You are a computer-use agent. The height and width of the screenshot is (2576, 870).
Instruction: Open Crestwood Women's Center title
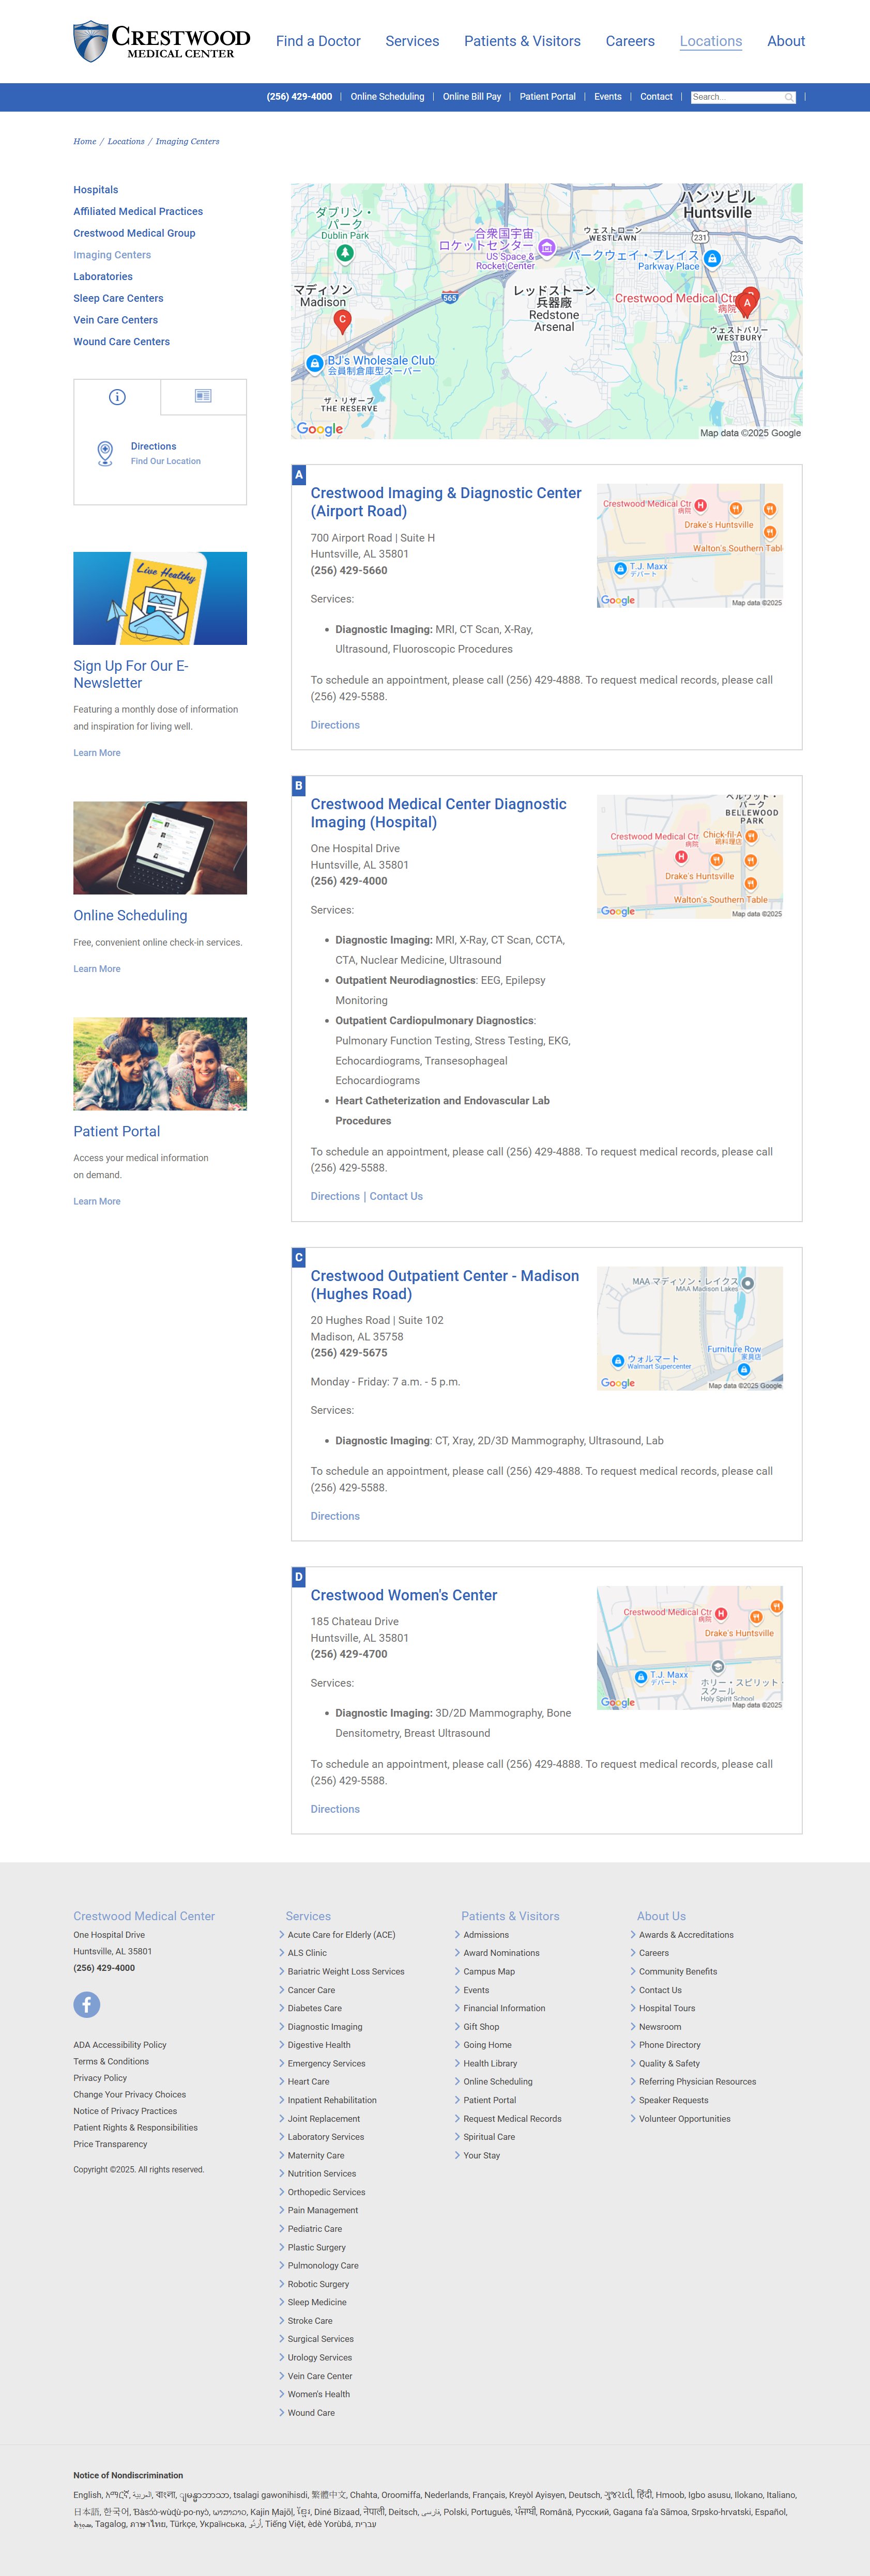pyautogui.click(x=404, y=1595)
